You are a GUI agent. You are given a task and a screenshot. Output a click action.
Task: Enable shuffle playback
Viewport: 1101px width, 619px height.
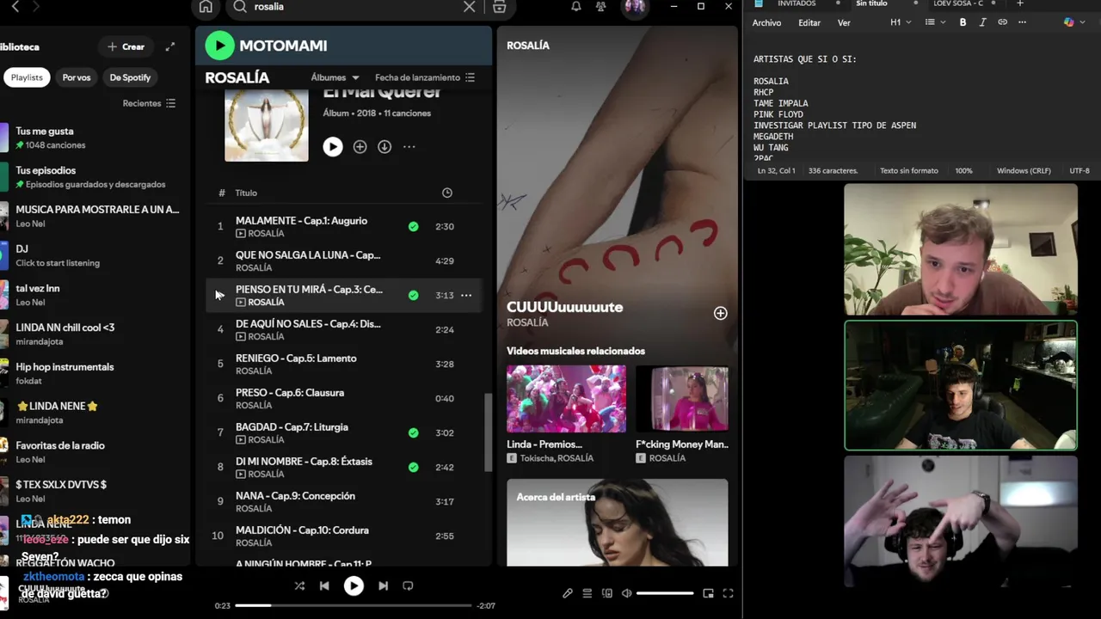[x=299, y=585]
